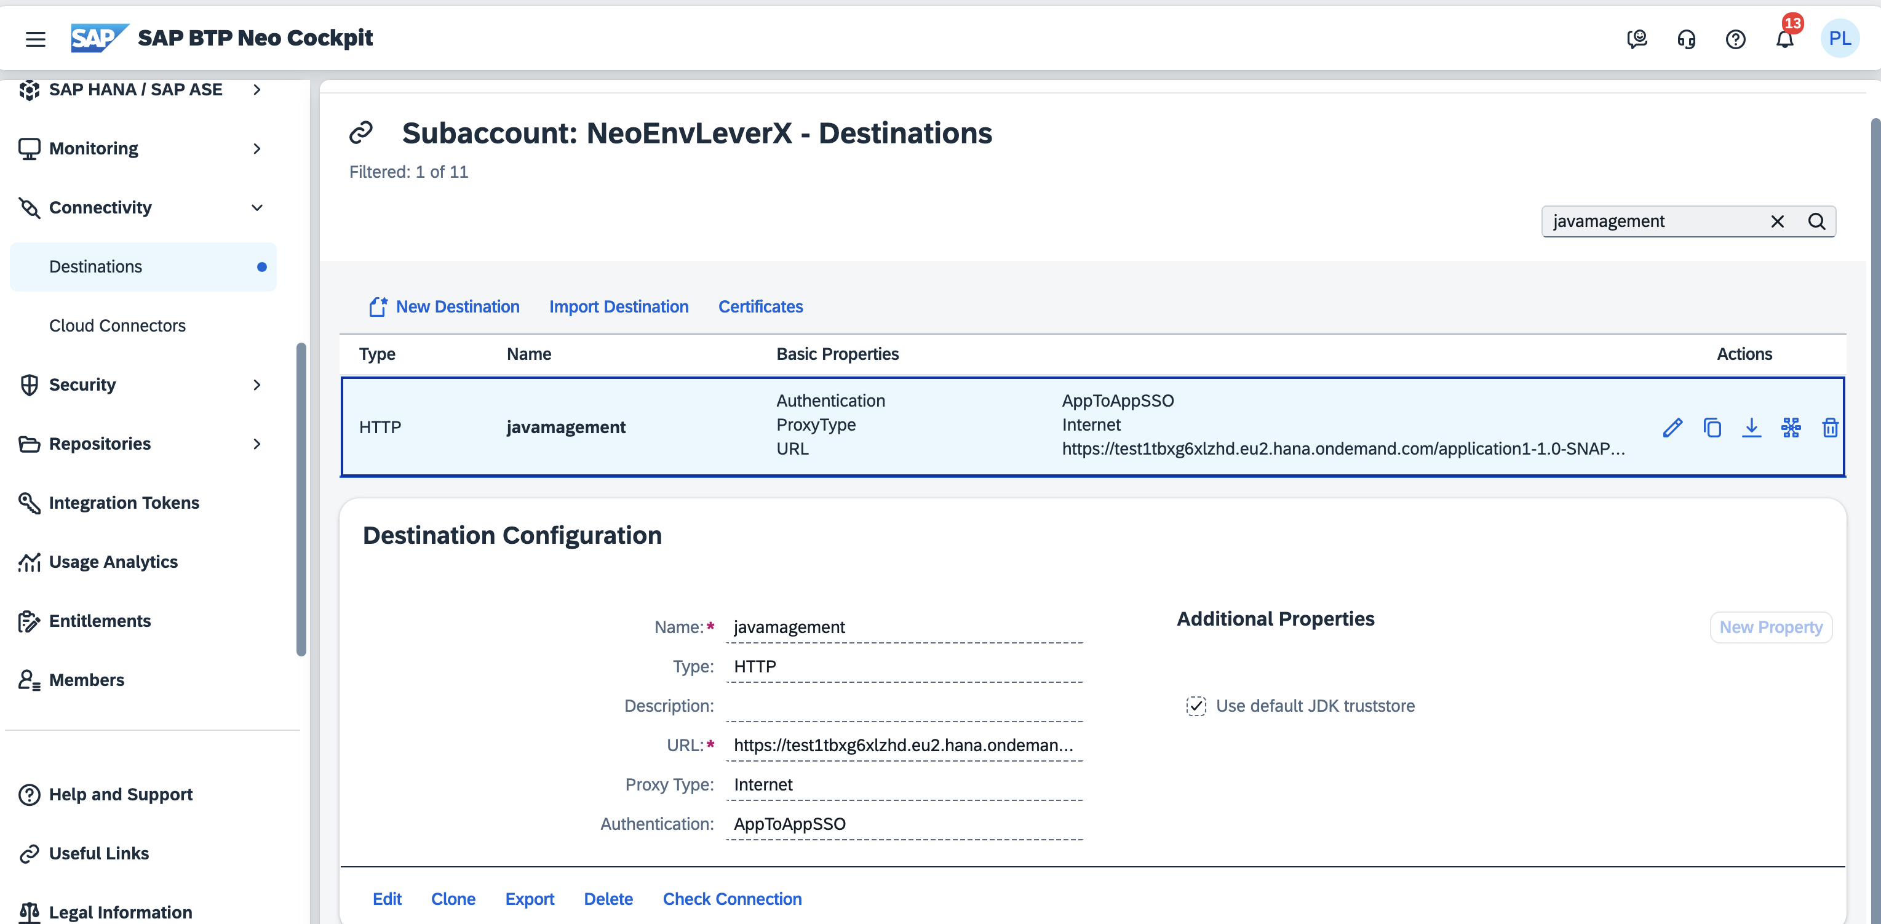Click the Security shield icon
This screenshot has height=924, width=1881.
coord(29,385)
